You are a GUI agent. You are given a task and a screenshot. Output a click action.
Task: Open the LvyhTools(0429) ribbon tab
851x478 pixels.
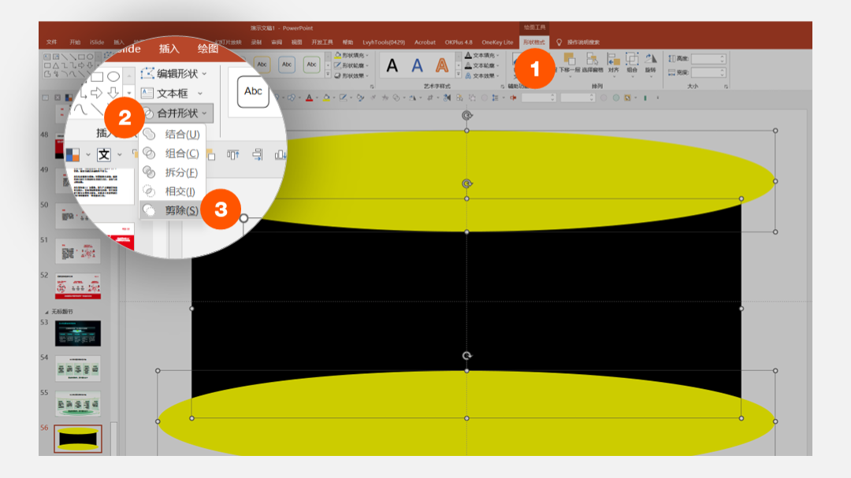[x=384, y=43]
